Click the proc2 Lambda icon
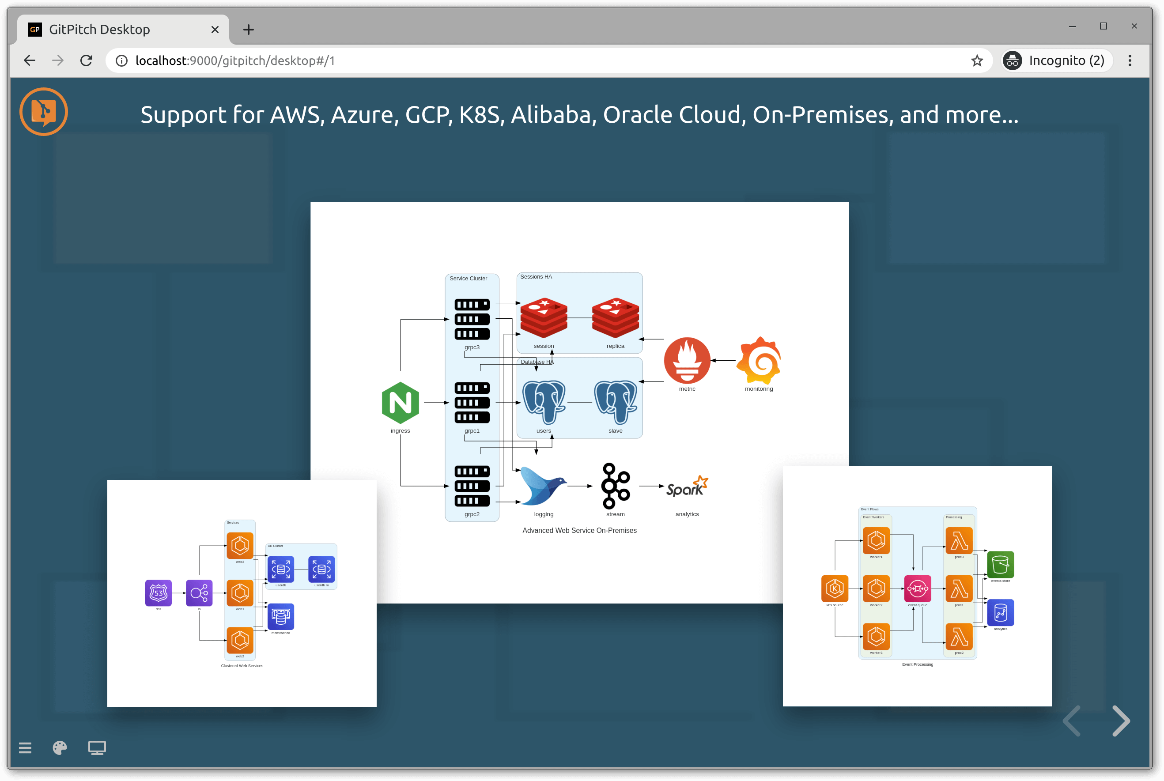 point(959,637)
